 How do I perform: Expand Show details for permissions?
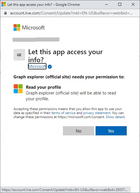coord(115,117)
